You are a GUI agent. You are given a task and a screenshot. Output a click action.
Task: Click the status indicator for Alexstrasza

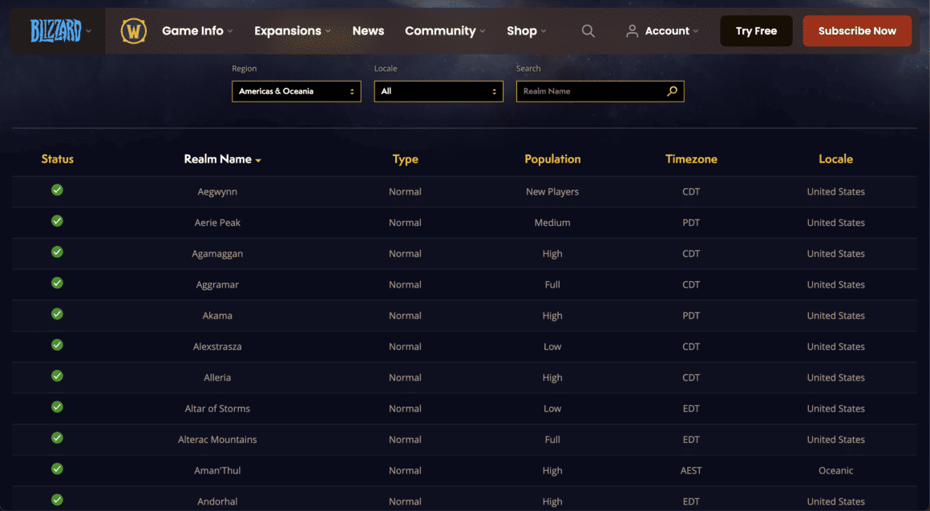pyautogui.click(x=57, y=345)
